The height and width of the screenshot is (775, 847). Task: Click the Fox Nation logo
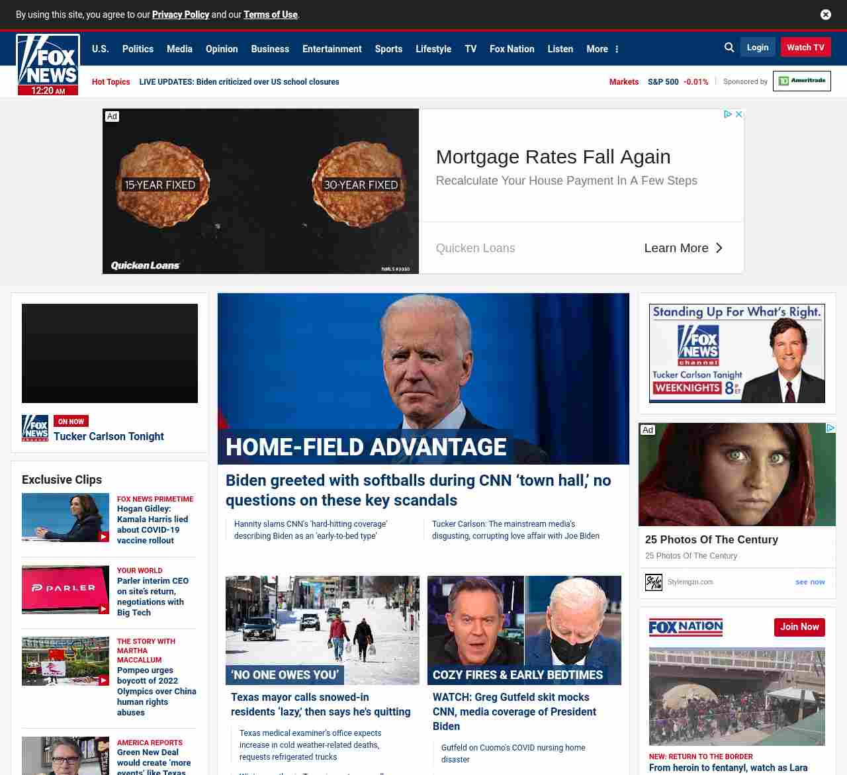tap(686, 627)
